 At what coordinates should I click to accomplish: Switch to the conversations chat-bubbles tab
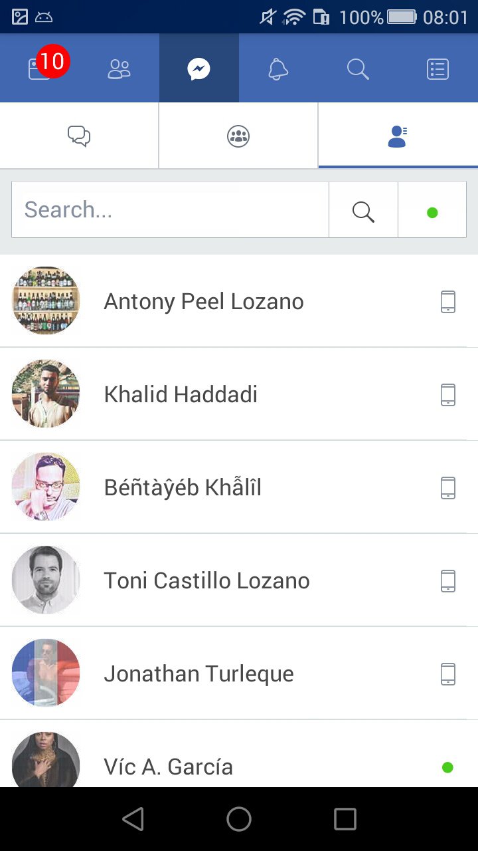tap(79, 136)
